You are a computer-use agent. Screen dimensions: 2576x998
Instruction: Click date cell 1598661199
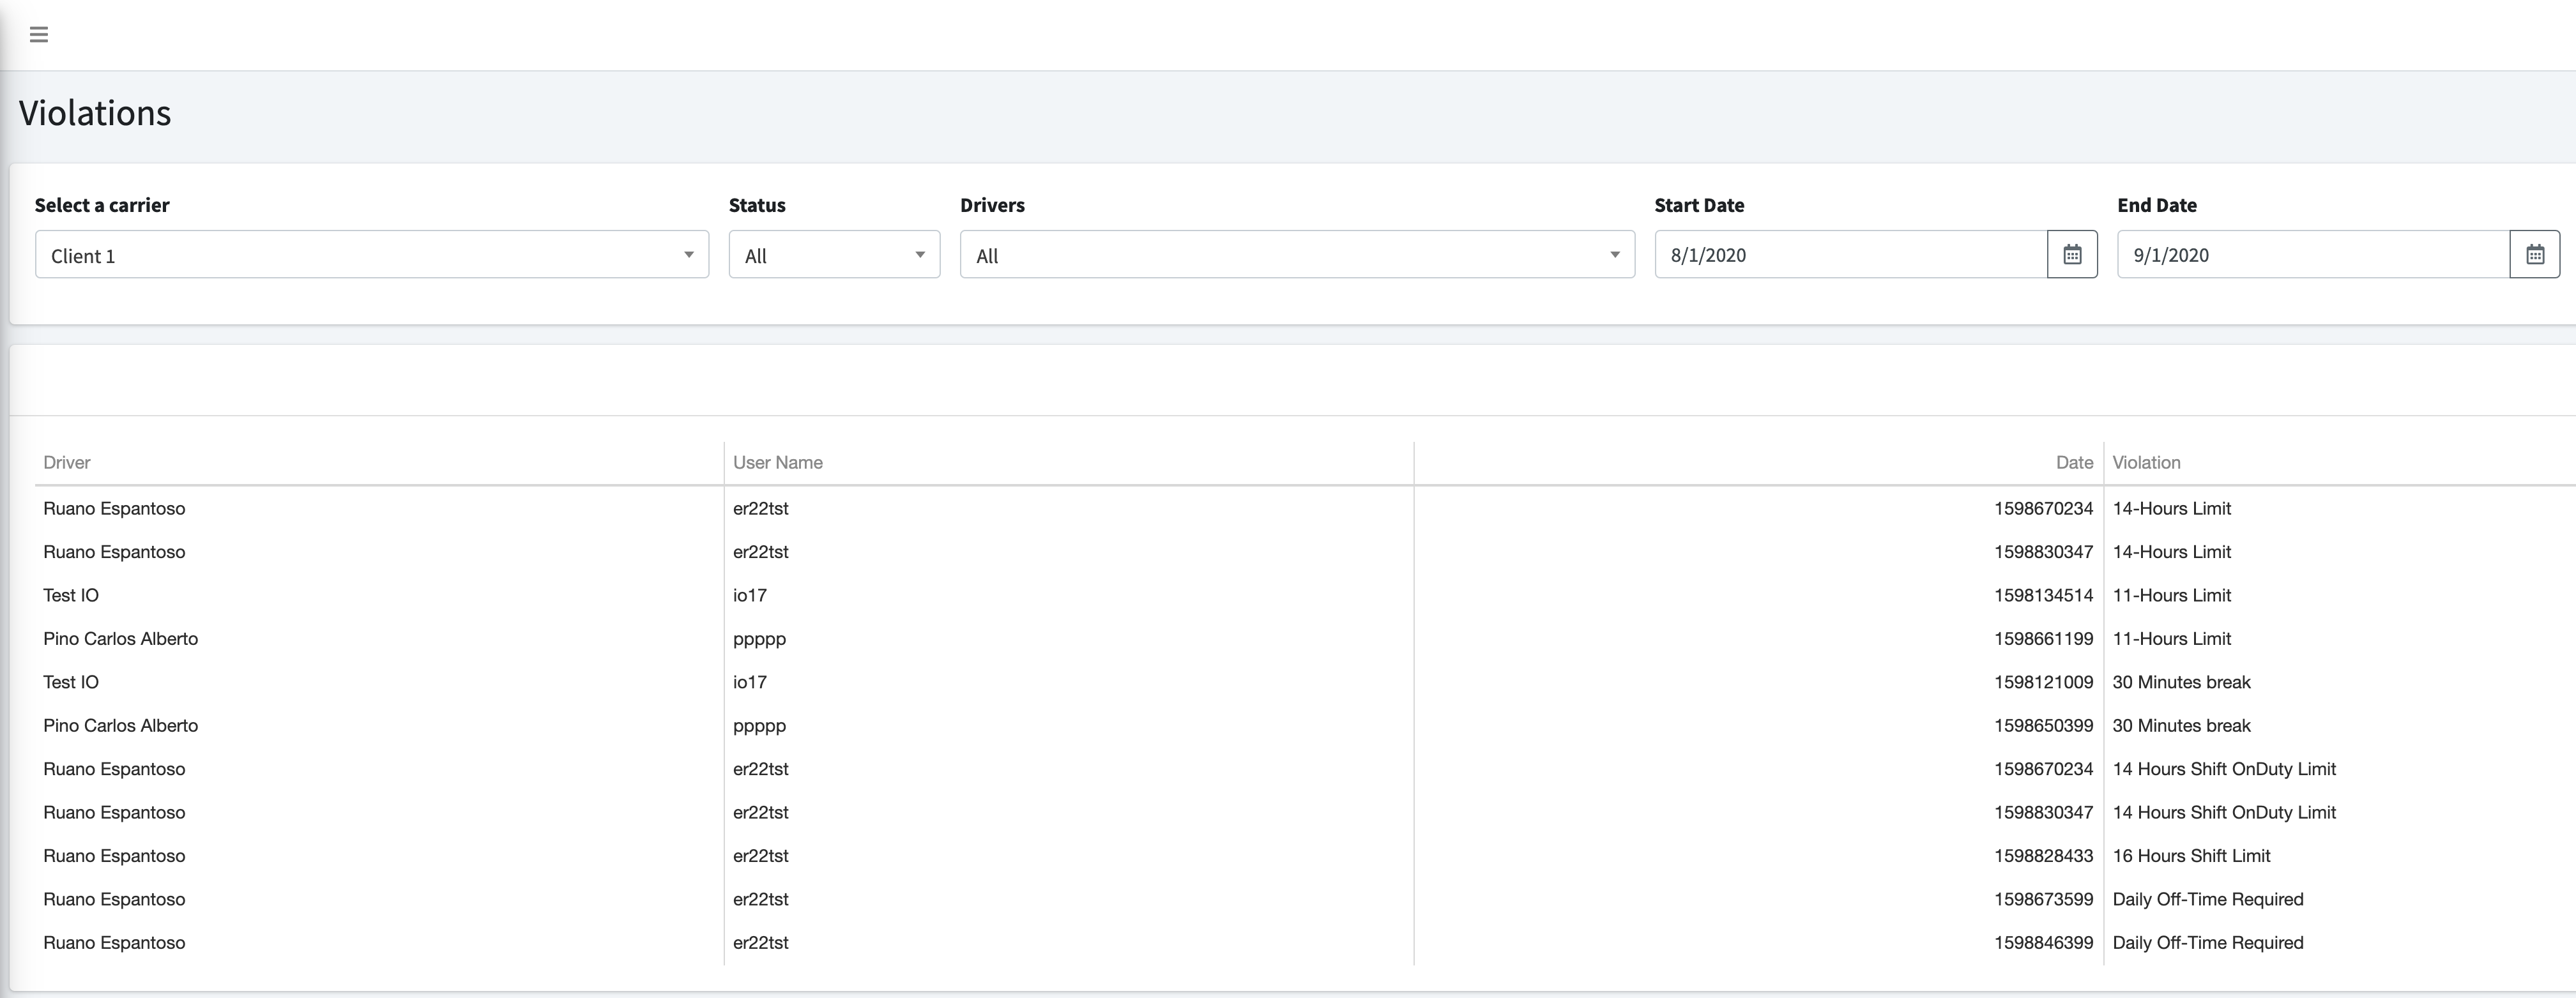click(x=2043, y=638)
